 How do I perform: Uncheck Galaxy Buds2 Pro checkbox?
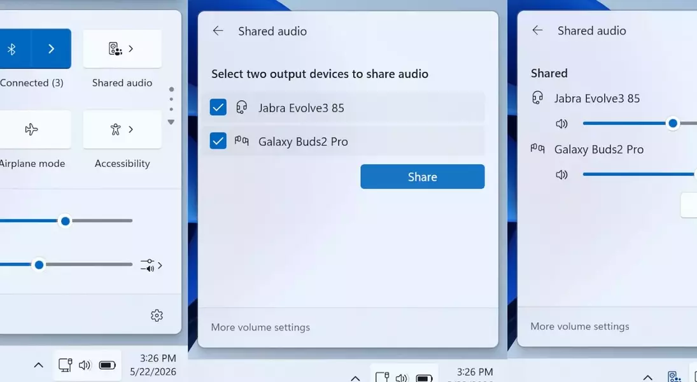(x=218, y=141)
